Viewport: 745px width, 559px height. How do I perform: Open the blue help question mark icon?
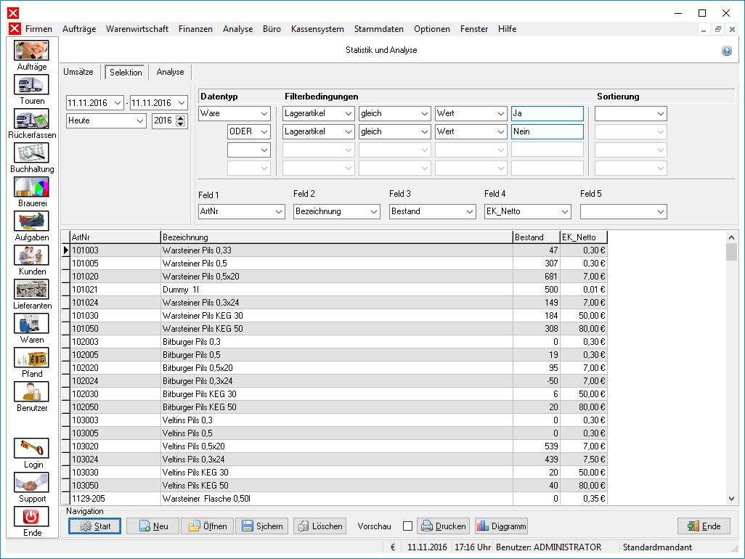[x=726, y=51]
